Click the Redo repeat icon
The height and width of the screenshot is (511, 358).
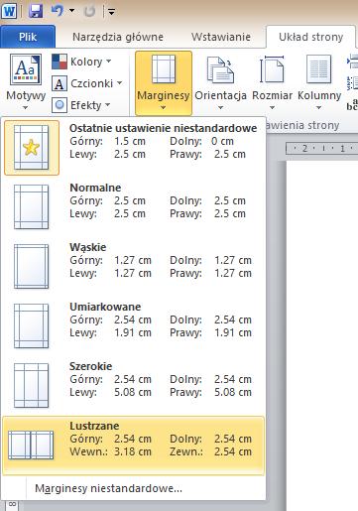tap(89, 11)
